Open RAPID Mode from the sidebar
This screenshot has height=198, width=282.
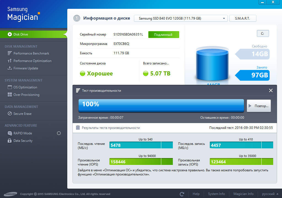point(23,133)
